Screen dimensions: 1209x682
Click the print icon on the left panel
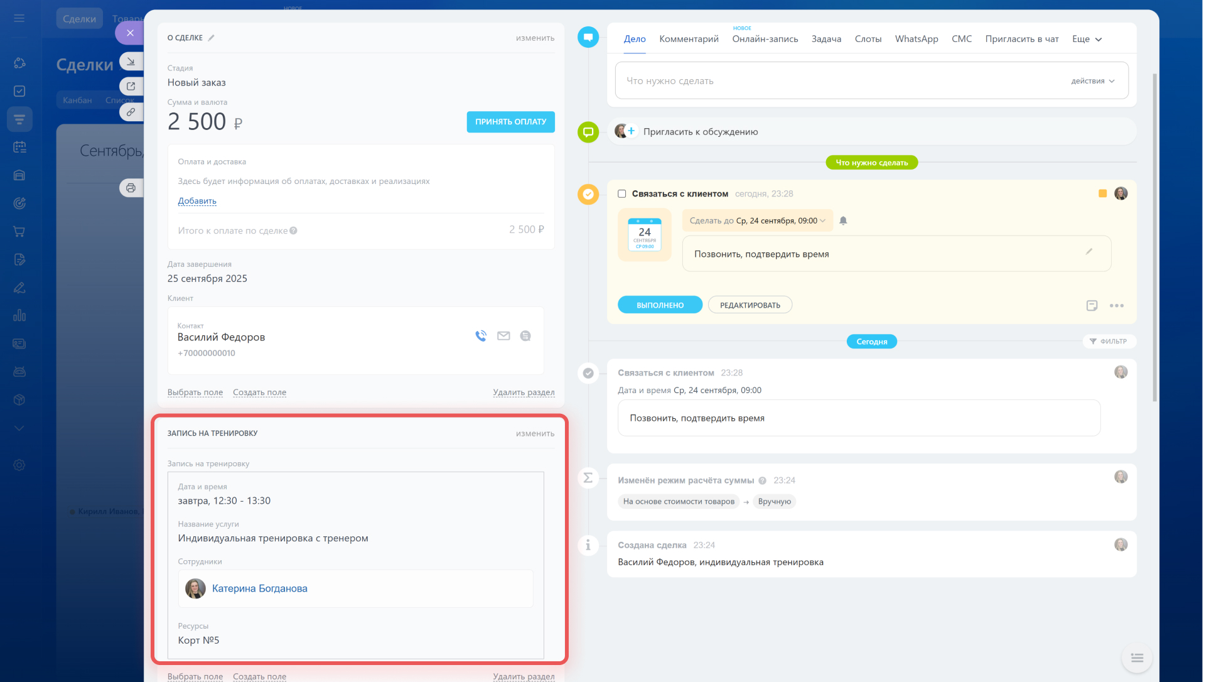[x=131, y=188]
